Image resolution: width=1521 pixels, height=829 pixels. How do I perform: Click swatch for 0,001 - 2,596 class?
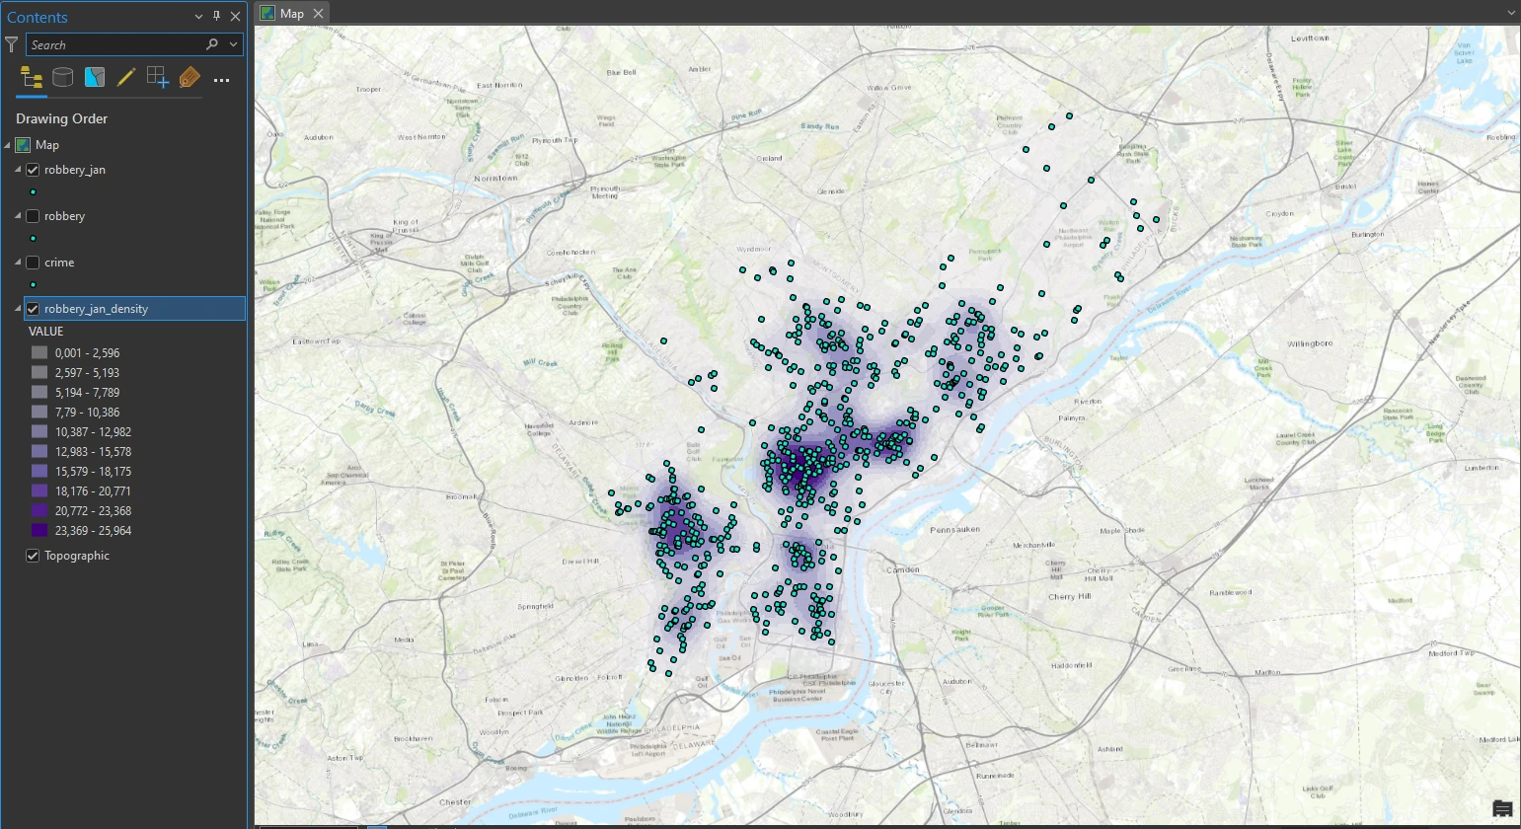(x=39, y=352)
